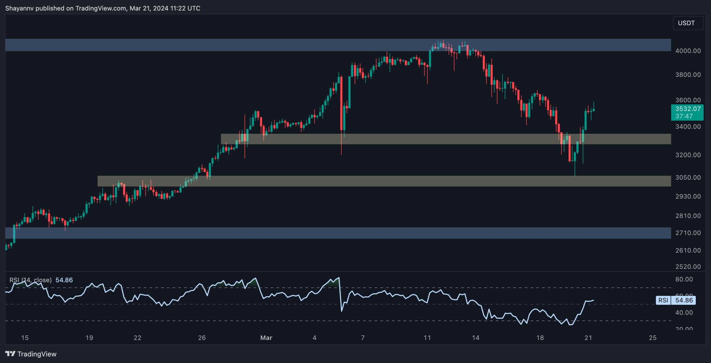Image resolution: width=711 pixels, height=363 pixels.
Task: Click the RSI (14, close) indicator label
Action: [31, 280]
